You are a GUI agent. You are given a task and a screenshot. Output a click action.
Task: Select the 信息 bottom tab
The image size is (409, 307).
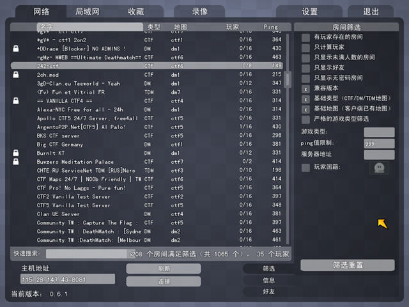tap(268, 280)
